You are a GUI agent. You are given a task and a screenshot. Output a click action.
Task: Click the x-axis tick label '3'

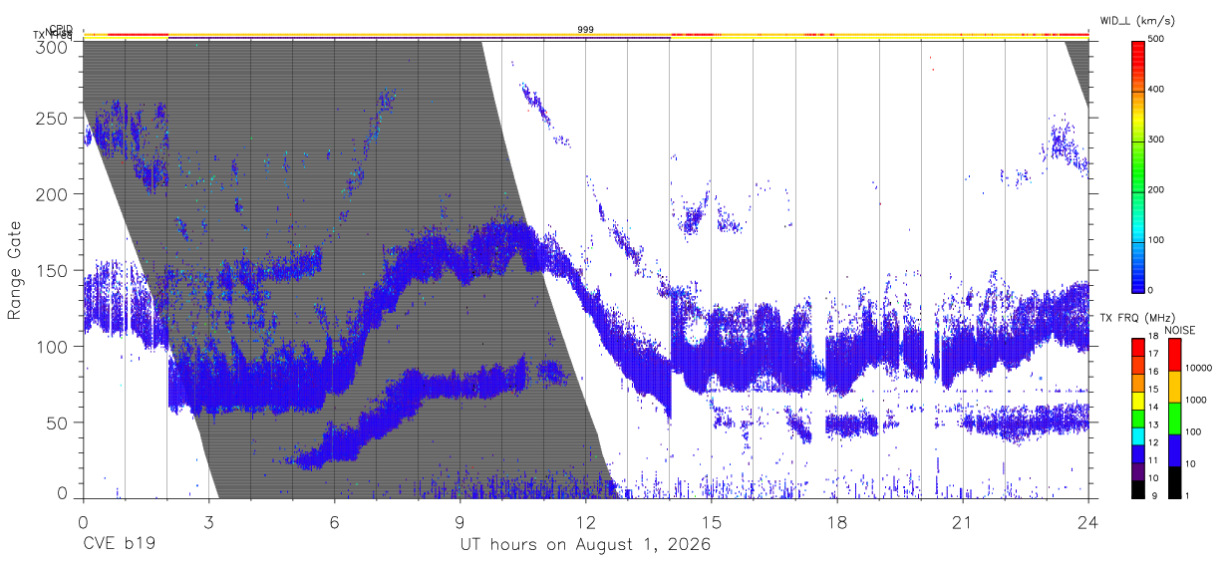[x=208, y=521]
